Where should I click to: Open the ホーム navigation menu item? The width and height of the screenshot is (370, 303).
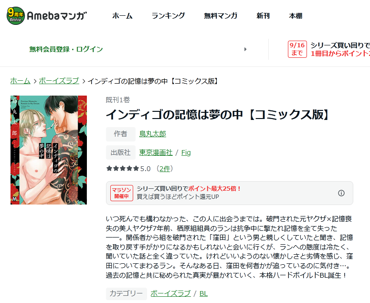(x=122, y=16)
